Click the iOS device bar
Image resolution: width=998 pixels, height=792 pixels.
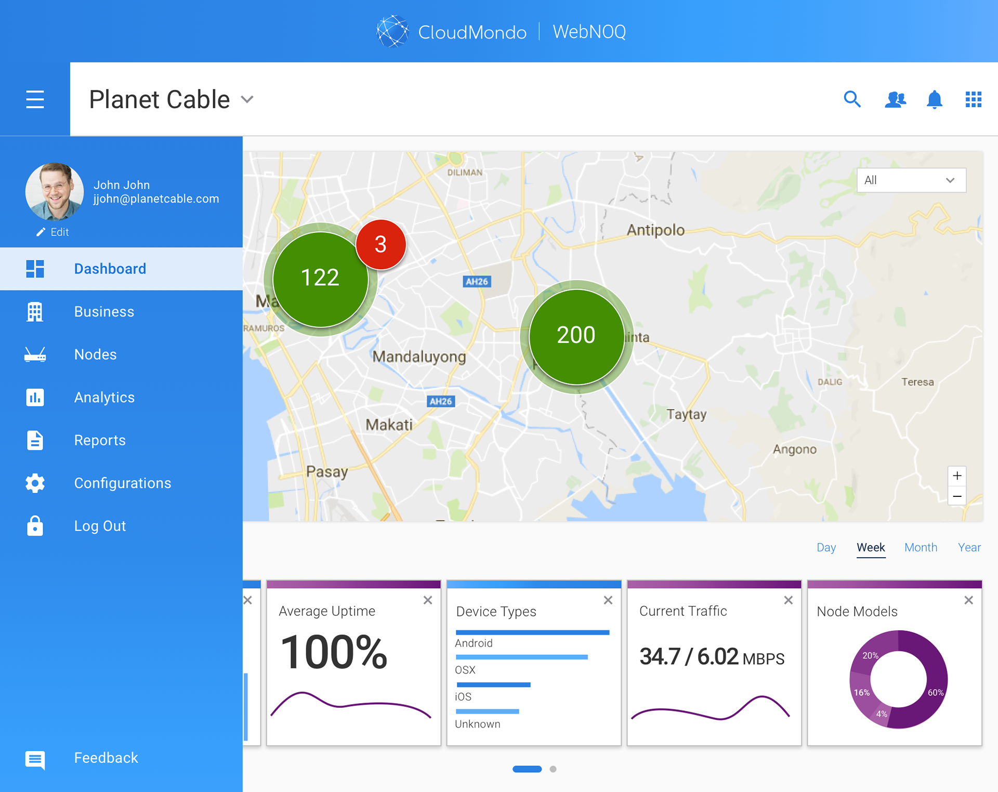tap(493, 684)
